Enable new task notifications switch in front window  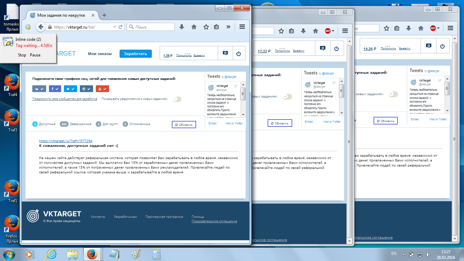(x=177, y=99)
